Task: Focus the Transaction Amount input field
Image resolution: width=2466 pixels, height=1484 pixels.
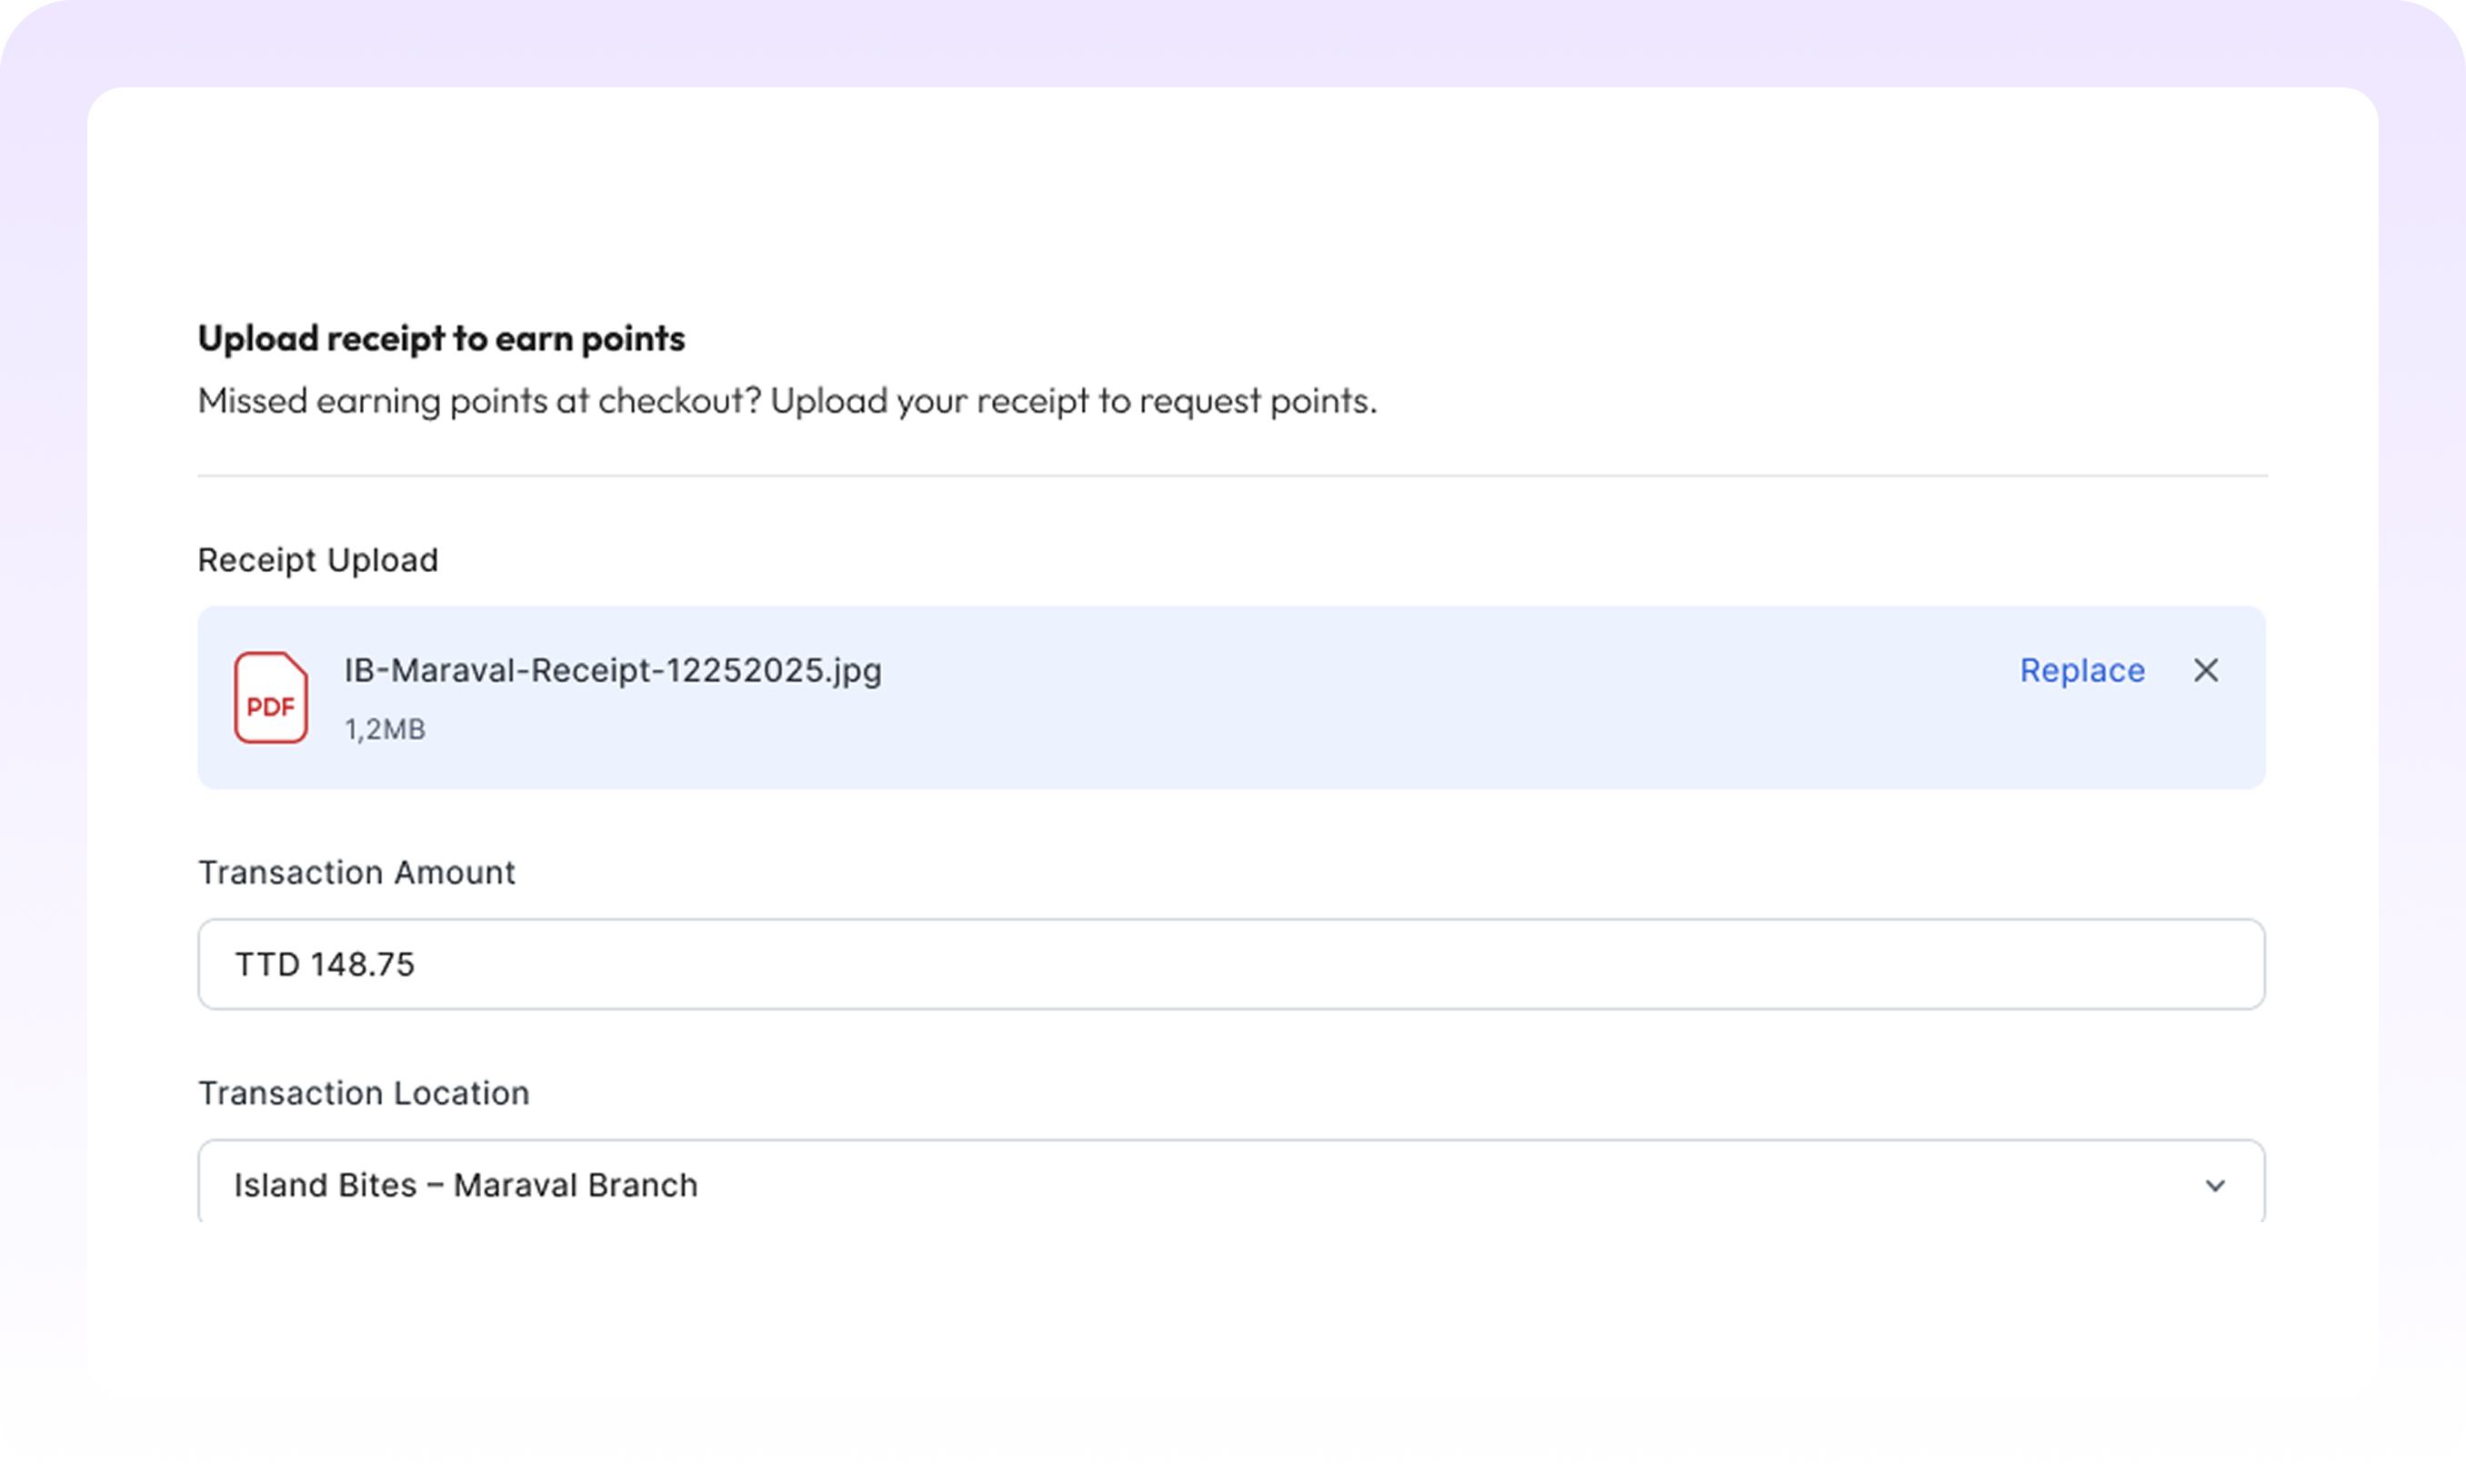Action: pos(1230,964)
